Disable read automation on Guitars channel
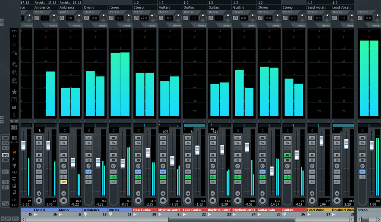This screenshot has width=381, height=222. [287, 155]
